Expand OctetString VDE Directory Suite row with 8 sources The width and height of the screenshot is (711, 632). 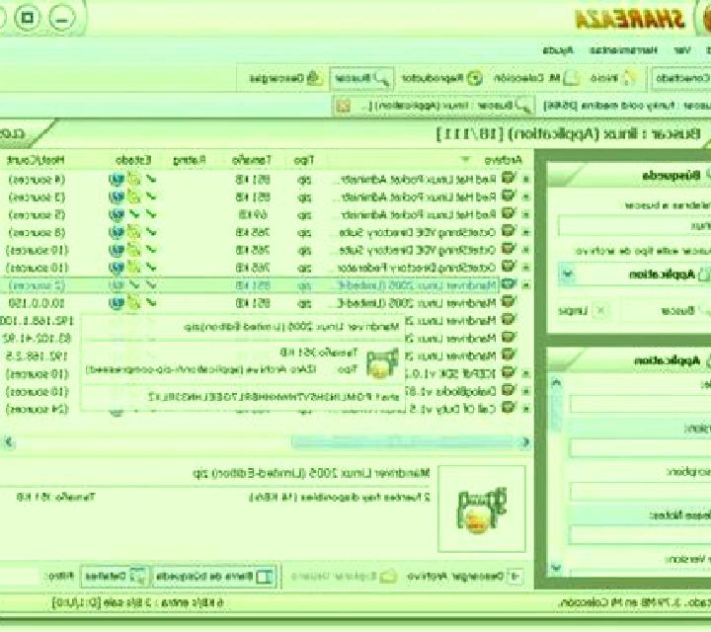526,233
